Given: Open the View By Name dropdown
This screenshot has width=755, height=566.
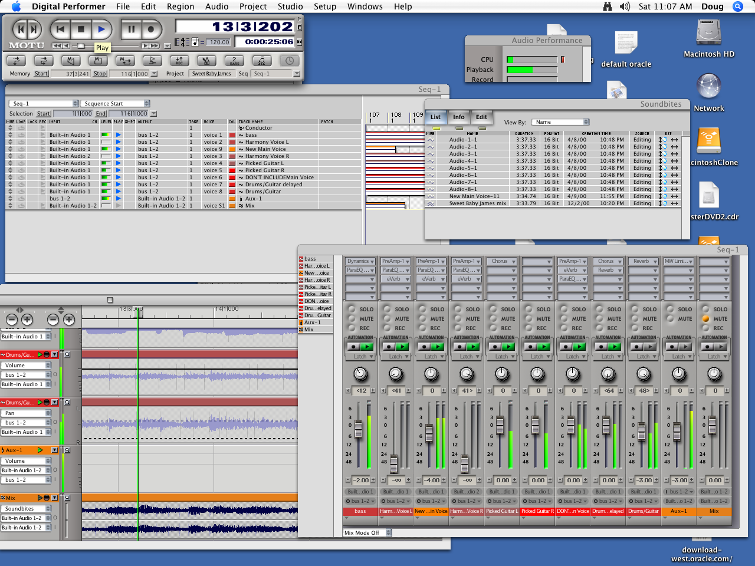Looking at the screenshot, I should click(560, 122).
